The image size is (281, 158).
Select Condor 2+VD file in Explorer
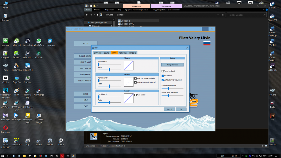click(x=127, y=24)
